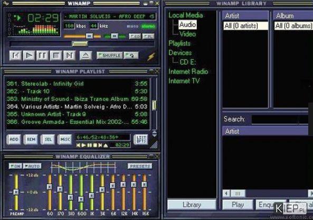This screenshot has width=313, height=220.
Task: Select playlist entry 362 Track 10
Action: (77, 91)
